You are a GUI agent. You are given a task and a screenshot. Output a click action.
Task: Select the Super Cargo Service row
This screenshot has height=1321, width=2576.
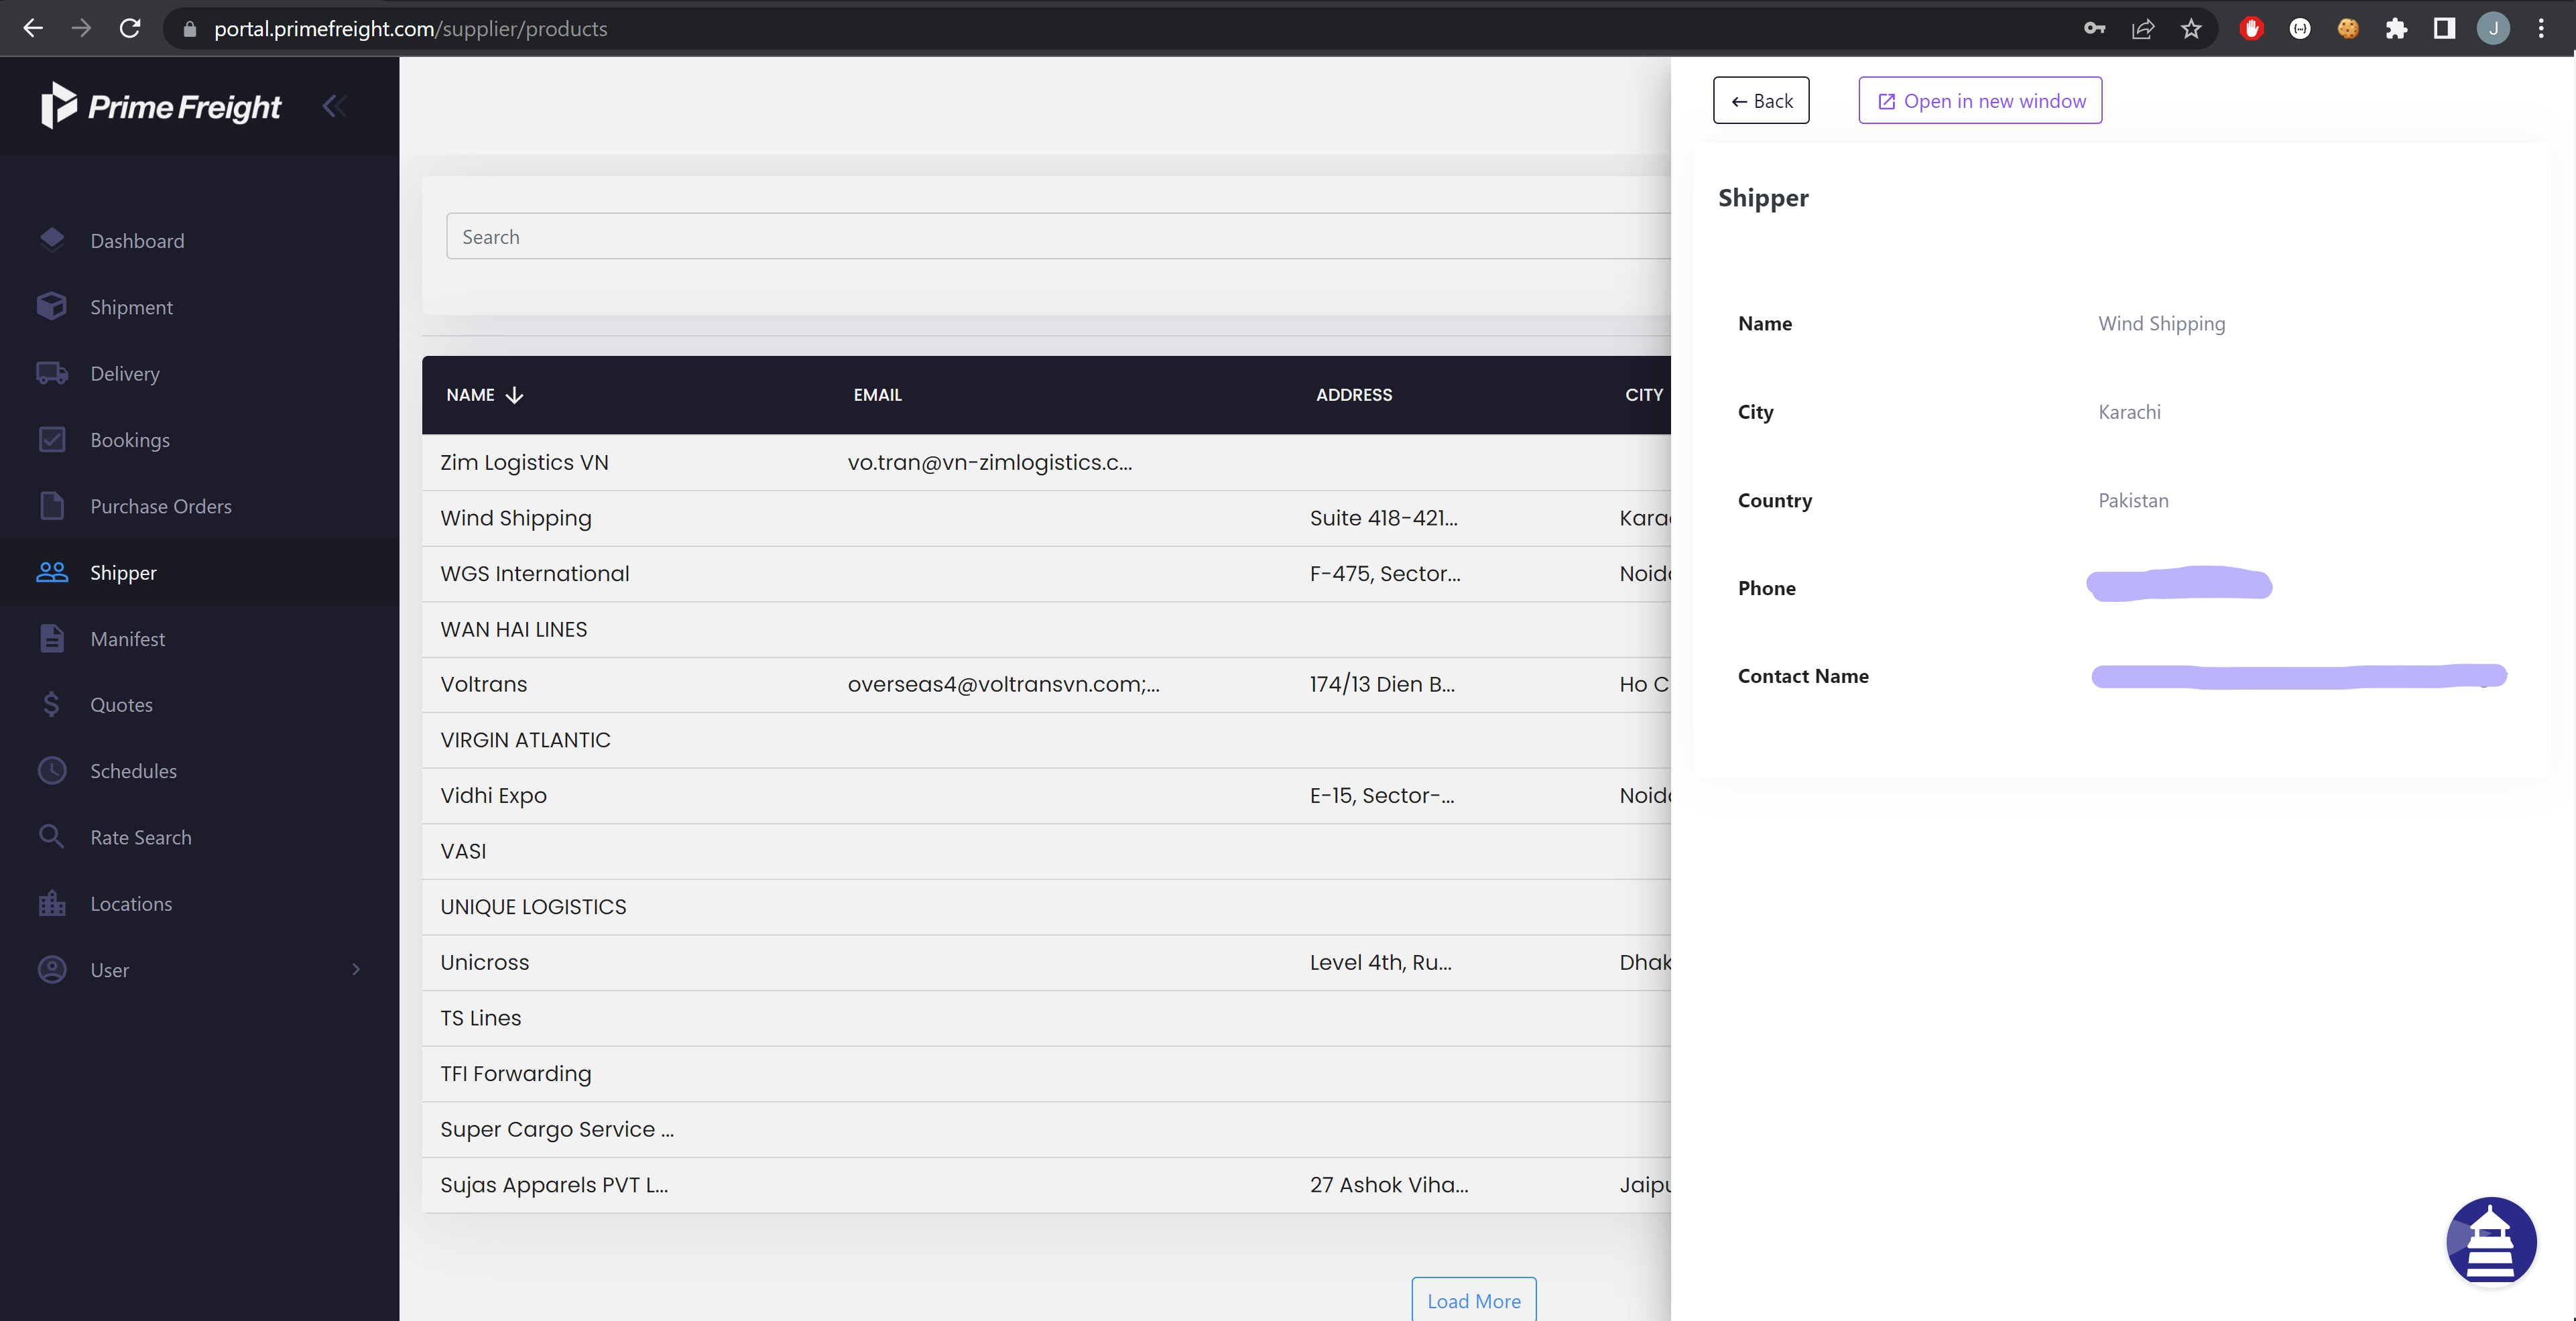(1046, 1129)
